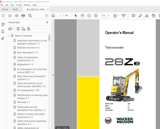The width and height of the screenshot is (160, 129).
Task: Open the Edit menu
Action: click(x=7, y=5)
